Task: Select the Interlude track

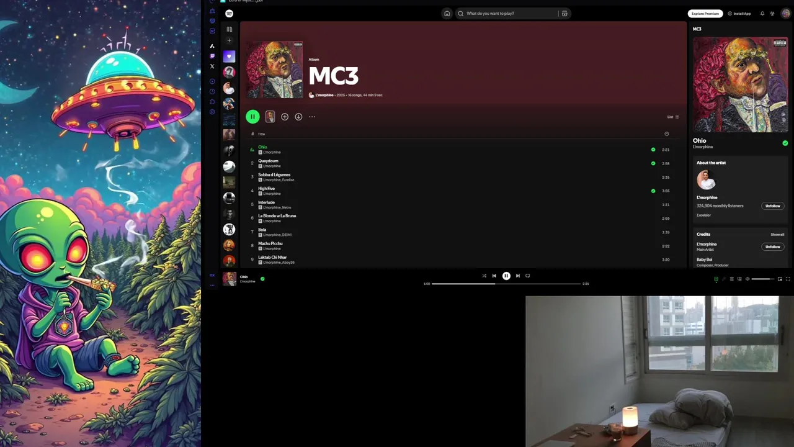Action: click(266, 202)
